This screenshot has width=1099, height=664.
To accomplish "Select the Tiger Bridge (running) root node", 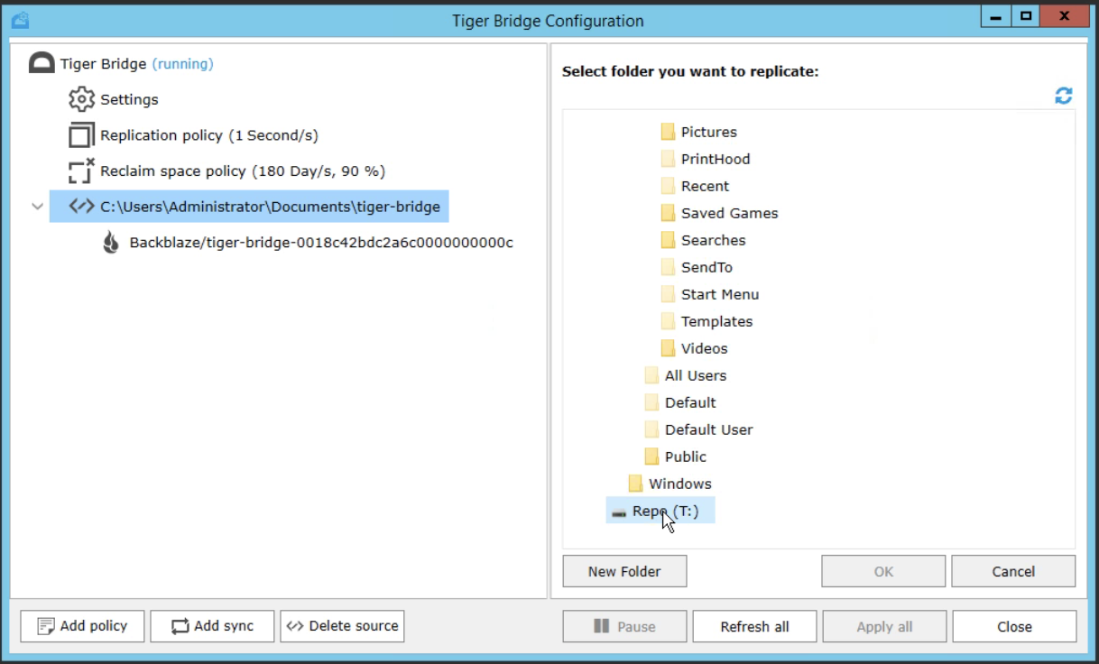I will (x=137, y=64).
